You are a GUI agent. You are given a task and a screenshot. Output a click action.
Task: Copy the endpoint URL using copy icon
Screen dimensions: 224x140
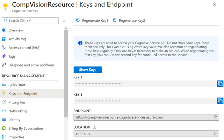[216, 117]
